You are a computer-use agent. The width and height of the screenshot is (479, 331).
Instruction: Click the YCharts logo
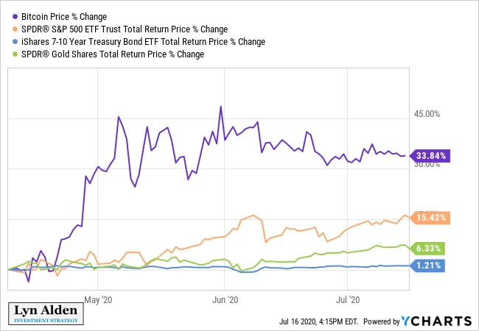pyautogui.click(x=437, y=321)
